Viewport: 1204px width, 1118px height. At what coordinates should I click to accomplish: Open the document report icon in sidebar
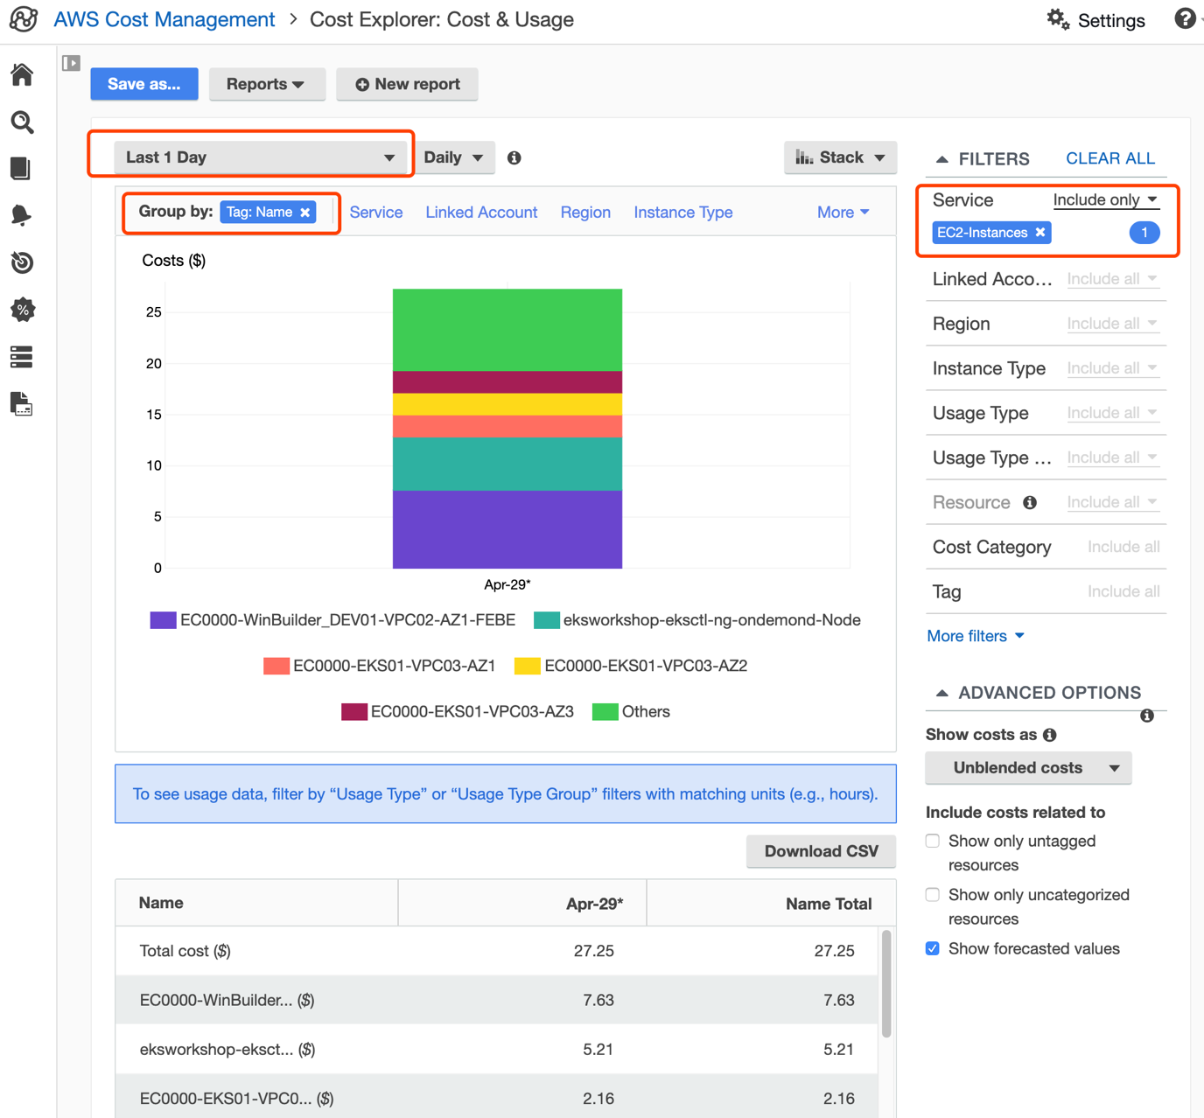[x=22, y=404]
